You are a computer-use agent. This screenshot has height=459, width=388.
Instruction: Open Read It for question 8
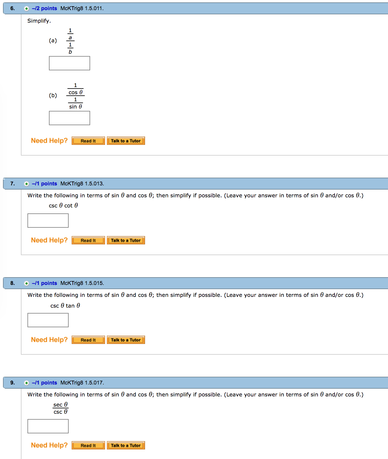point(88,340)
